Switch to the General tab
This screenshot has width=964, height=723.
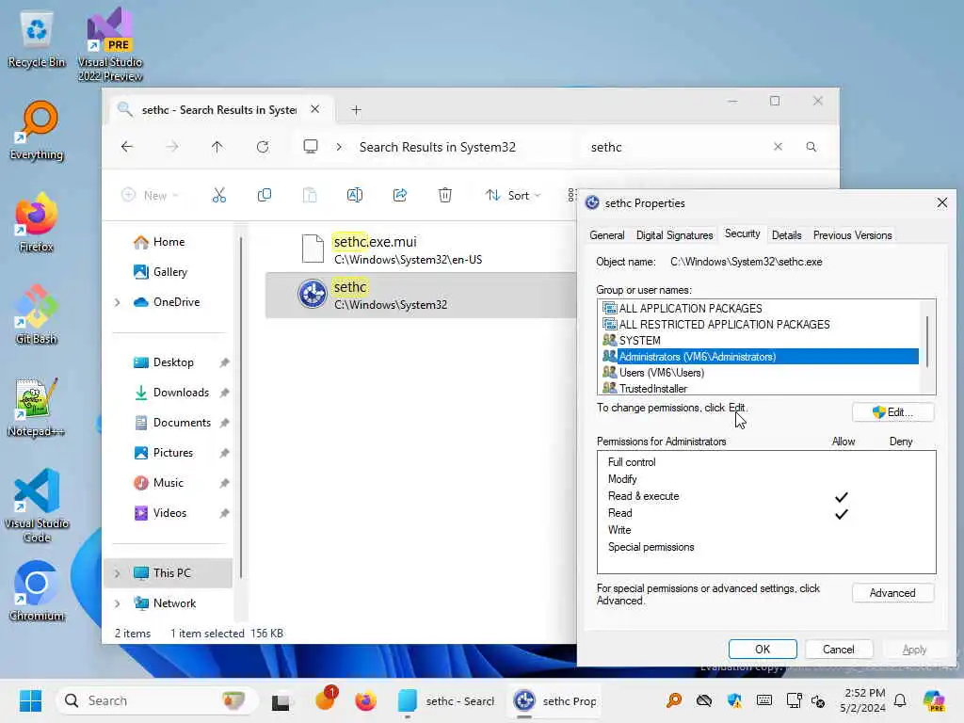pos(607,235)
